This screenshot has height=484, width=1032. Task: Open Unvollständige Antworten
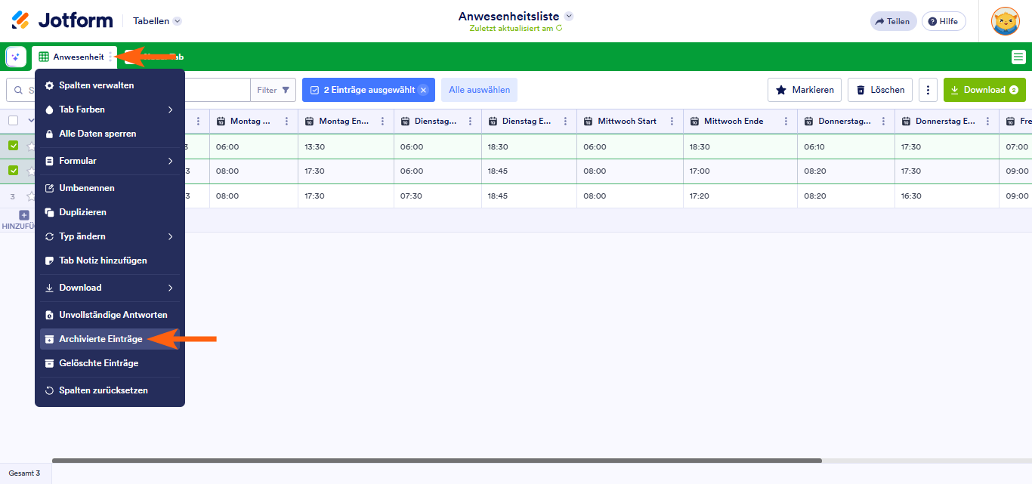click(110, 315)
